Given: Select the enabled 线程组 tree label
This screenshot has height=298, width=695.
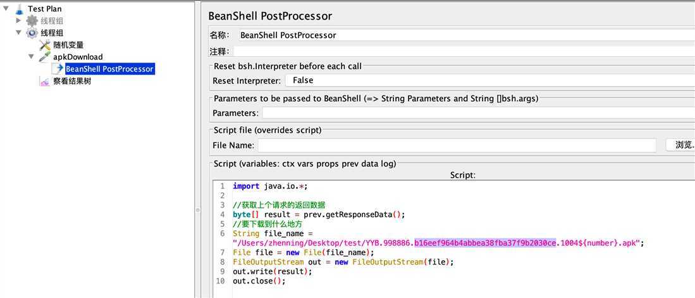Looking at the screenshot, I should (x=52, y=32).
